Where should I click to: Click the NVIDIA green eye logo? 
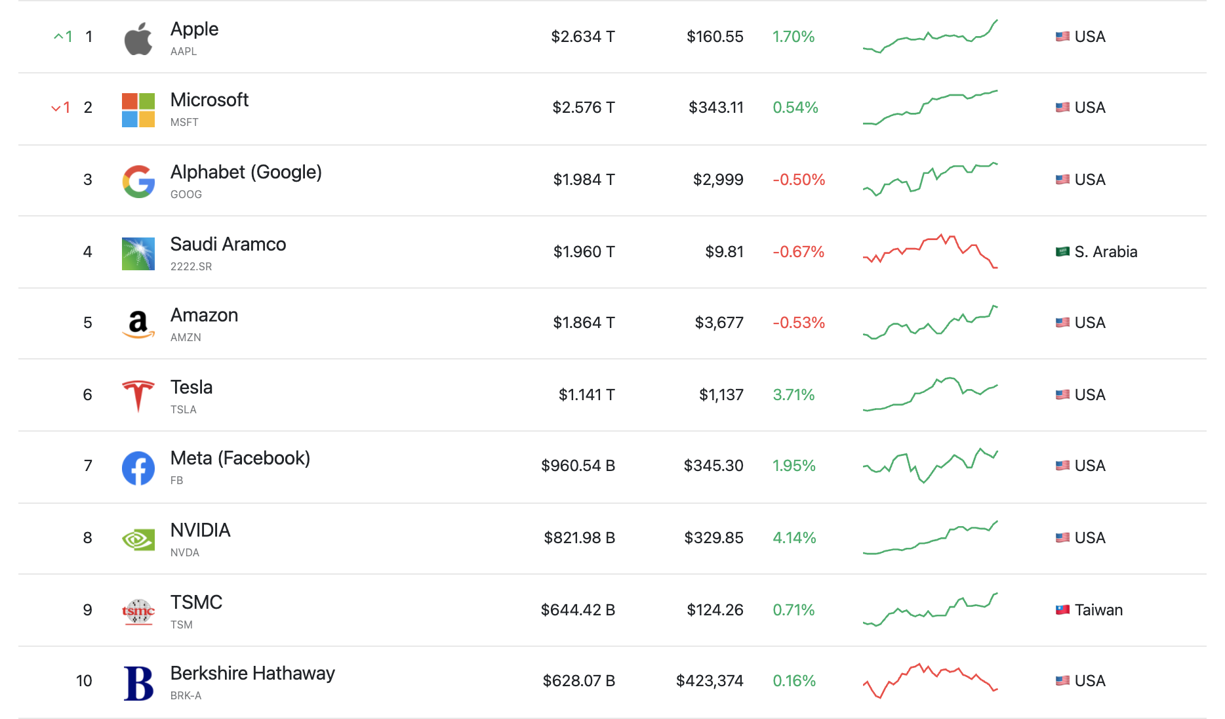[138, 540]
